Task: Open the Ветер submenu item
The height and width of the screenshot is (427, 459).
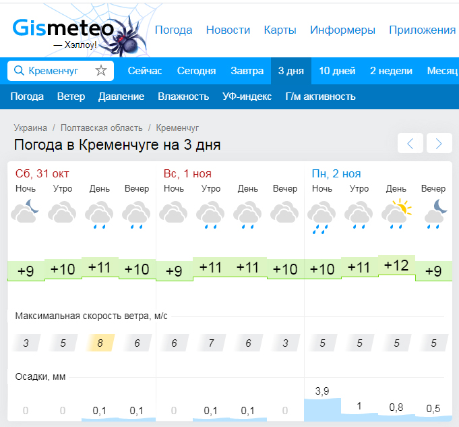Action: point(71,96)
